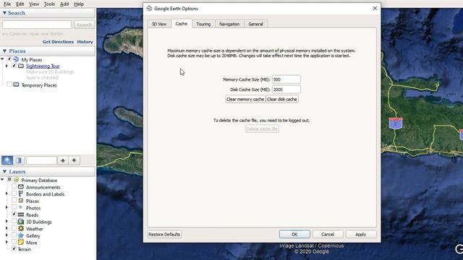
Task: Switch to the Touring tab
Action: point(203,24)
